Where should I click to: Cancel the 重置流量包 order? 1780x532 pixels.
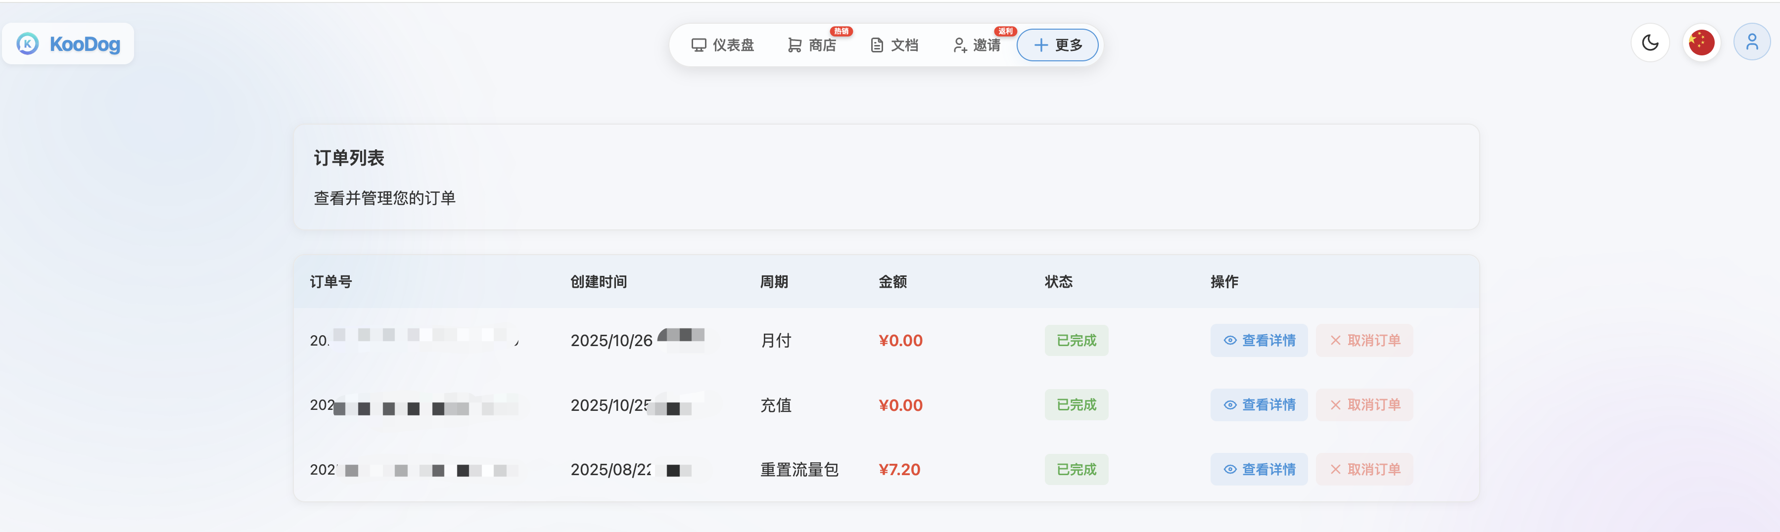1365,470
